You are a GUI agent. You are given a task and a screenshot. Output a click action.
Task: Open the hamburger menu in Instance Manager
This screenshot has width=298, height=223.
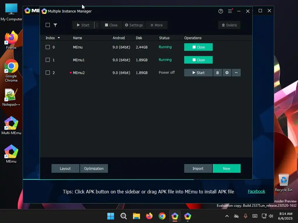[230, 11]
